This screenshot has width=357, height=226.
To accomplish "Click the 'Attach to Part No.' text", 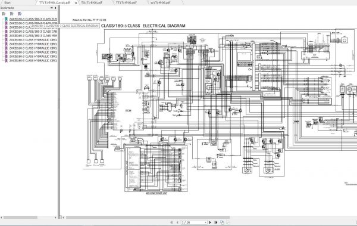I will [89, 20].
